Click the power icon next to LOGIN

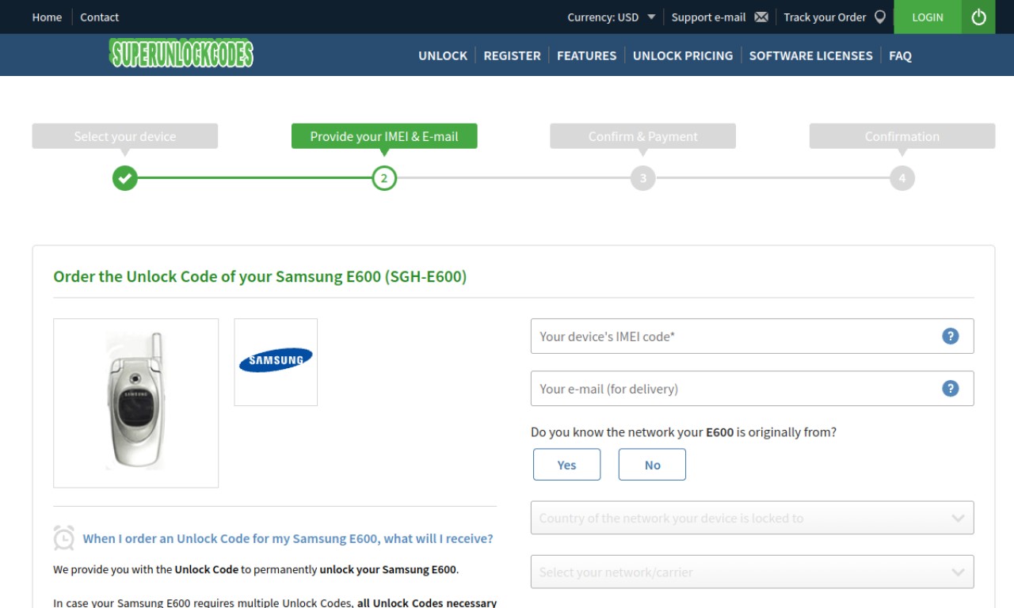[978, 17]
